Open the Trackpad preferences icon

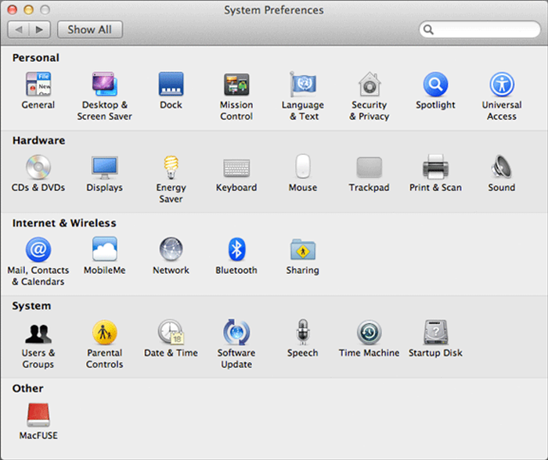(x=369, y=167)
